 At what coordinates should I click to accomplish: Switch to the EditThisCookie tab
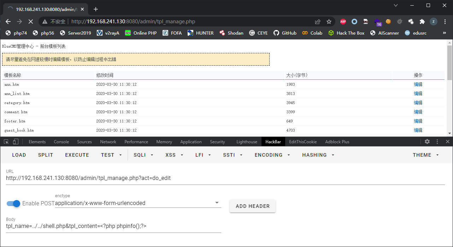[303, 142]
